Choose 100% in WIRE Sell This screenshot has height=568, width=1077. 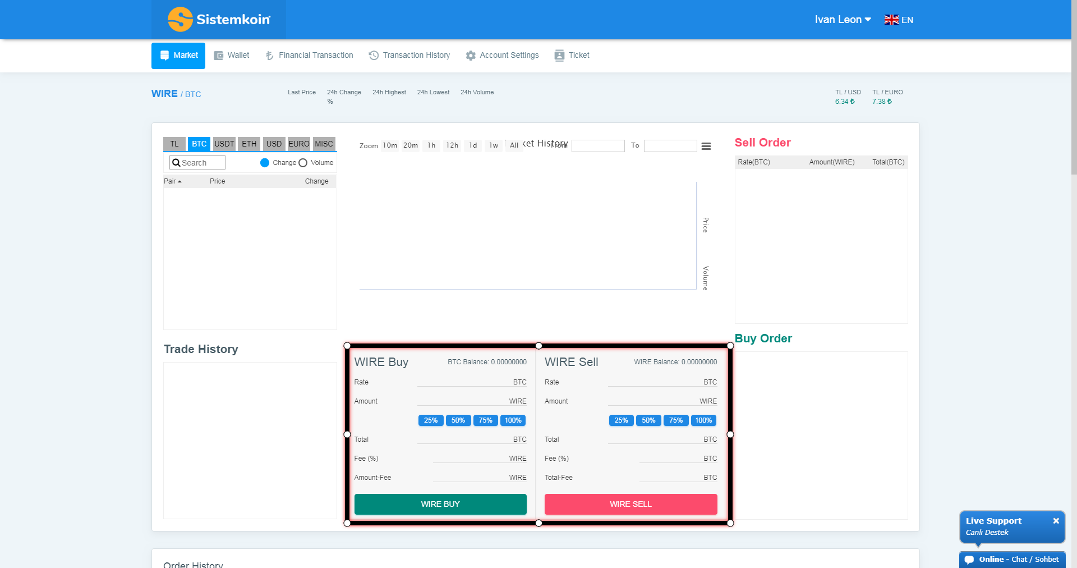(703, 420)
